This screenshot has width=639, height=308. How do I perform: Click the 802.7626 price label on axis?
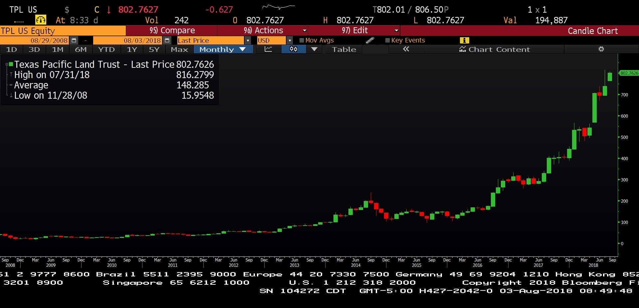pyautogui.click(x=629, y=73)
